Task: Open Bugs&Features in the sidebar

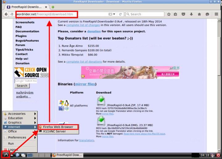Action: click(x=27, y=41)
